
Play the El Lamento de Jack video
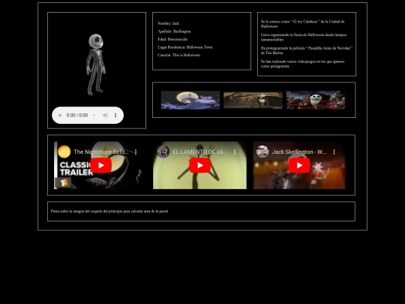200,165
